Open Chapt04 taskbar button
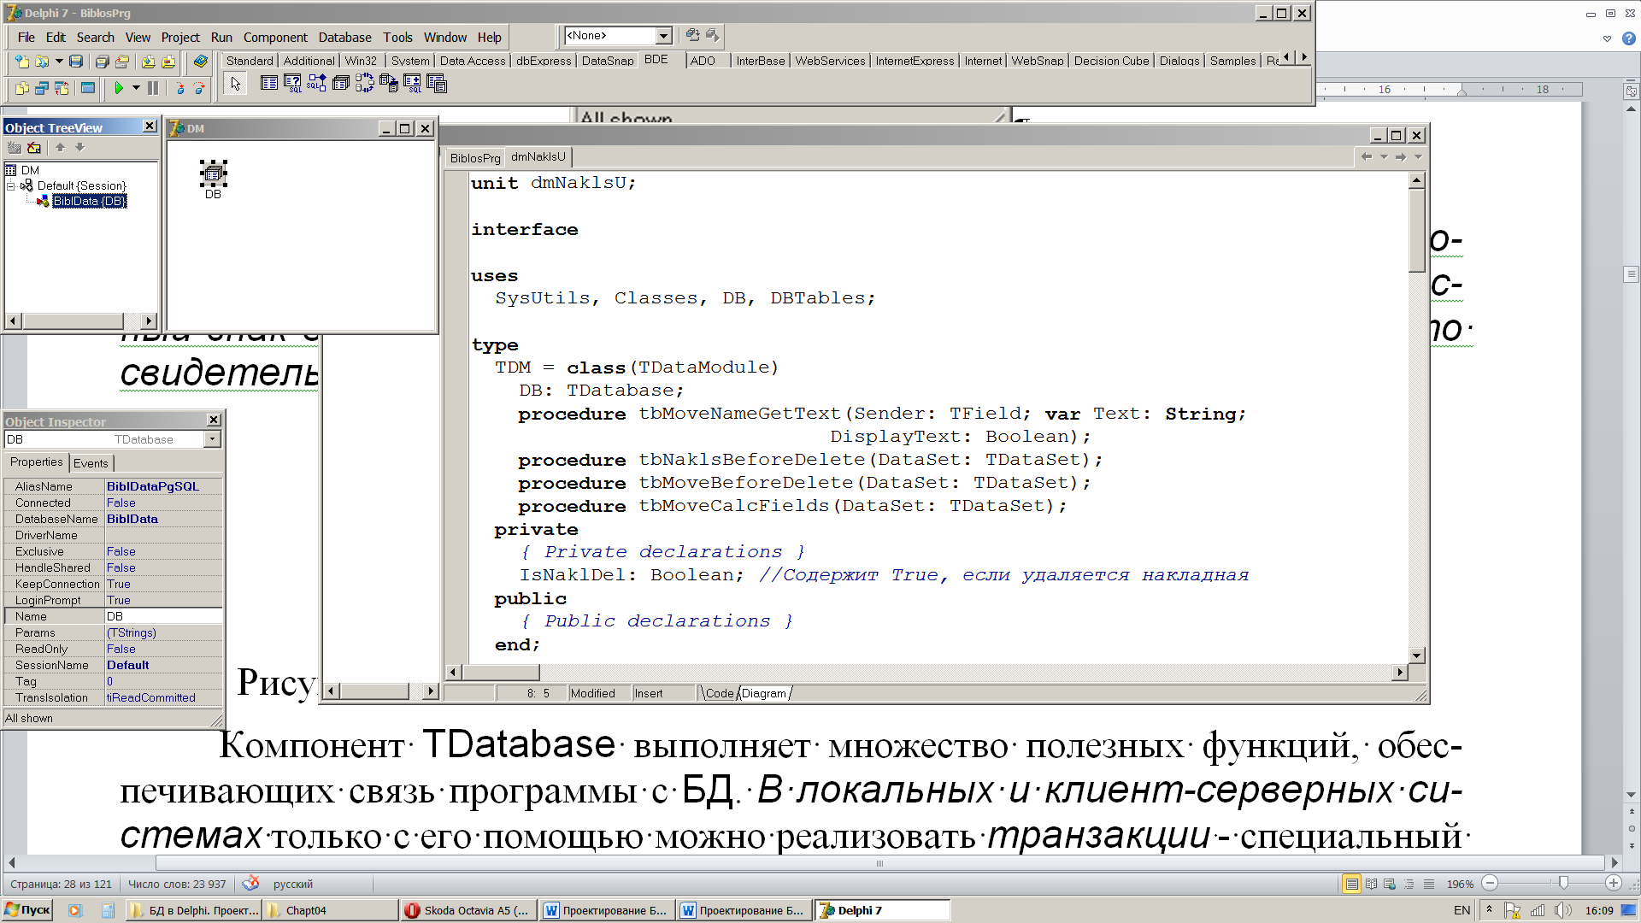 point(331,910)
